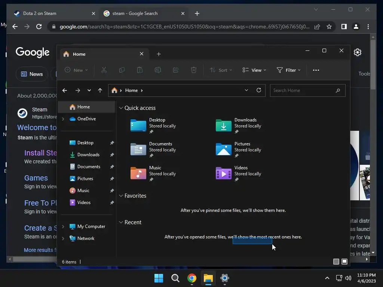
Task: Open the Pictures folder in Quick access
Action: pyautogui.click(x=238, y=149)
